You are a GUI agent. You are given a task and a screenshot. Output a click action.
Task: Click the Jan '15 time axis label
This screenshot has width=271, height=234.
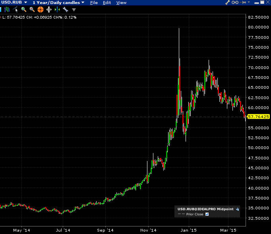click(189, 230)
